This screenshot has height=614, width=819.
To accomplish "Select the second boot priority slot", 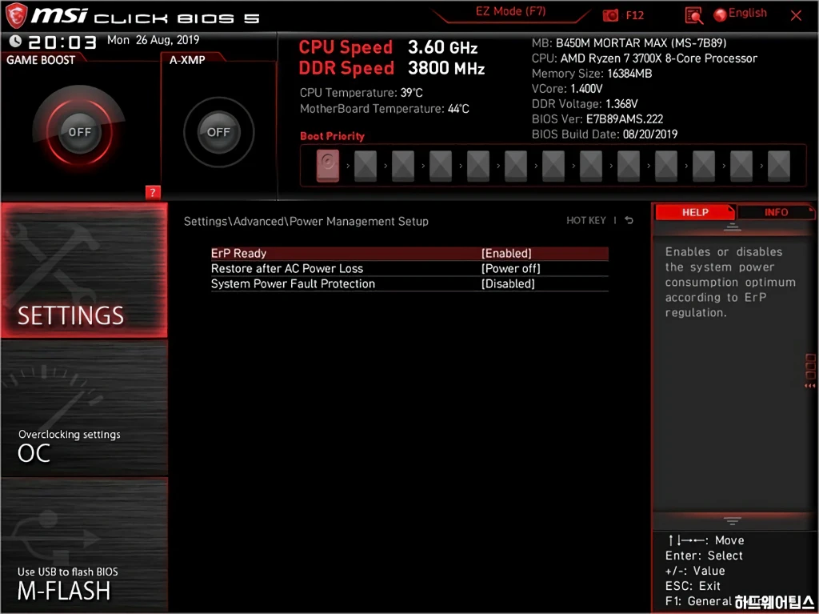I will pyautogui.click(x=365, y=166).
